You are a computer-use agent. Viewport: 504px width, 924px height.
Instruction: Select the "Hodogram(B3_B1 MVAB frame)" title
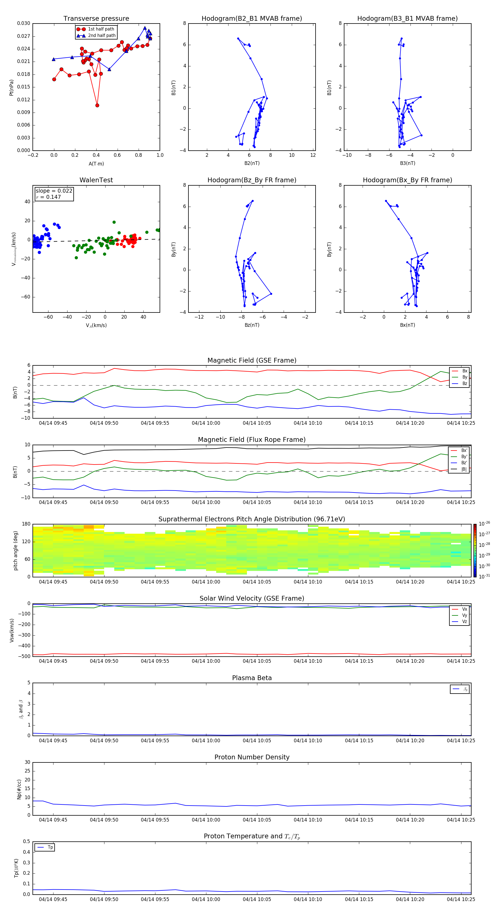click(x=407, y=19)
